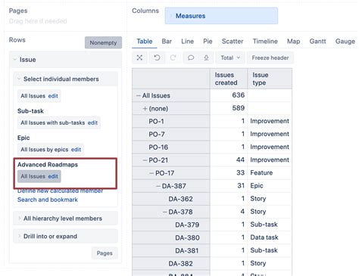Image resolution: width=359 pixels, height=276 pixels.
Task: Select the DA-381 row label
Action: (187, 251)
